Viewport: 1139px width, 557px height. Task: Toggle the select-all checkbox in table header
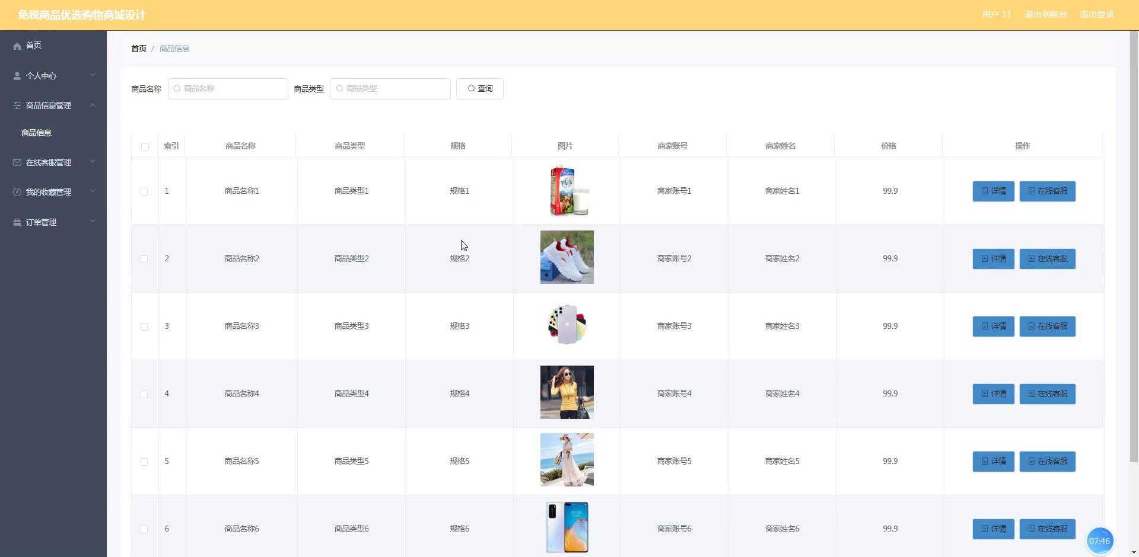click(145, 146)
